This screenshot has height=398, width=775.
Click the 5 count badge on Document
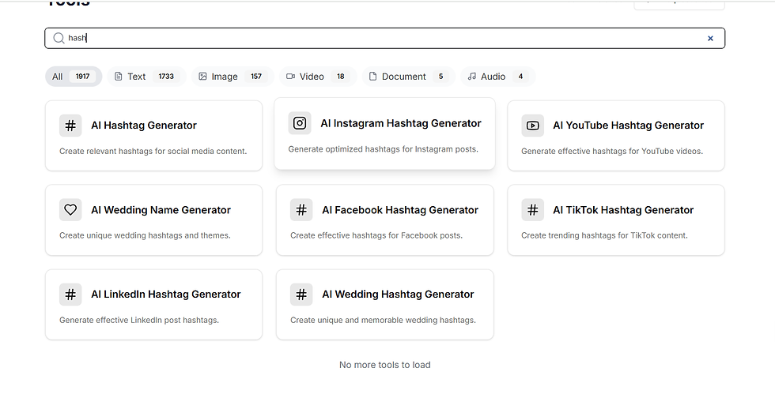coord(441,77)
